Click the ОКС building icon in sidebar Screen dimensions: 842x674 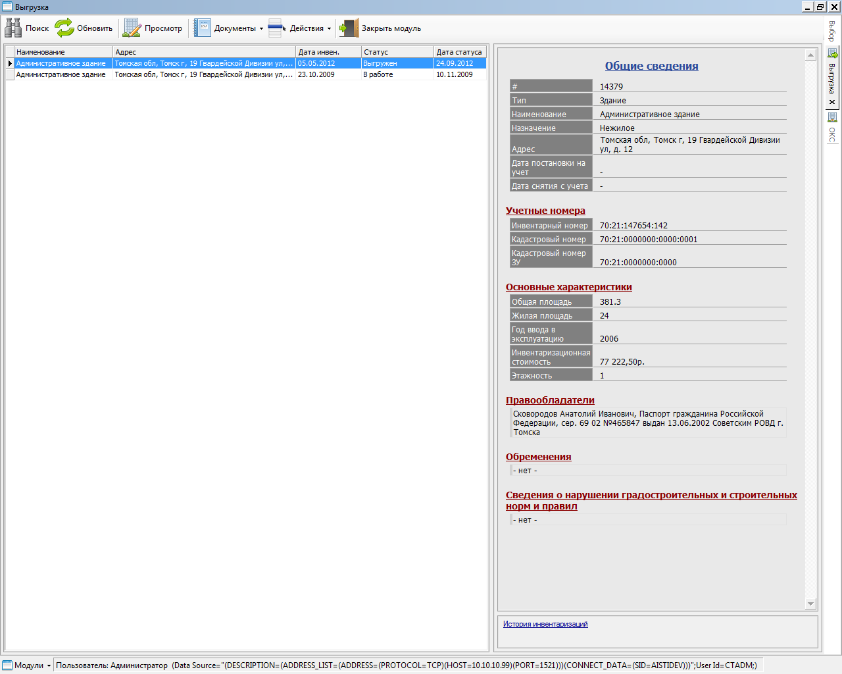tap(832, 117)
